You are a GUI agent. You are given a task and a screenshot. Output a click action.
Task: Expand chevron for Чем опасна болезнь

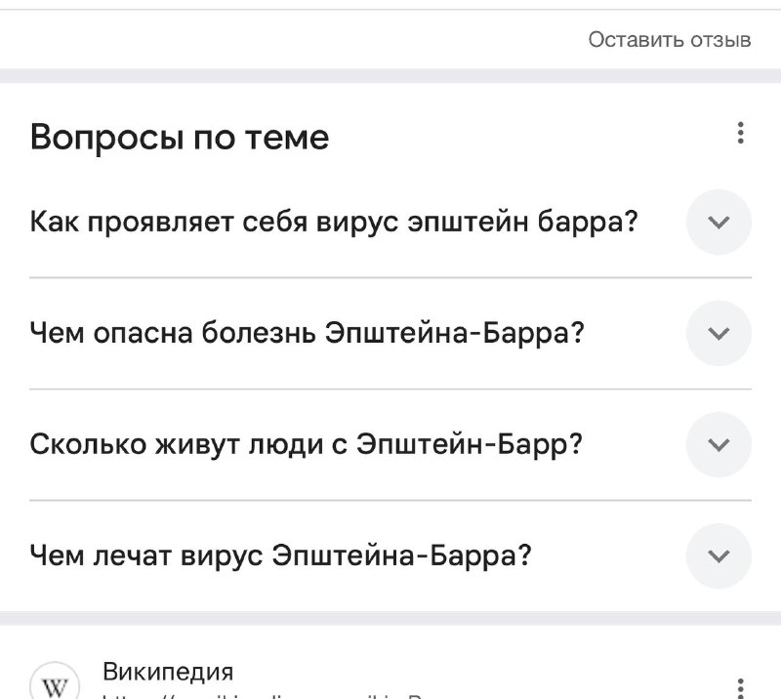tap(719, 333)
